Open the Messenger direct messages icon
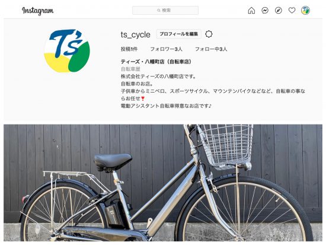Viewport: 326px width, 245px height. pyautogui.click(x=265, y=10)
